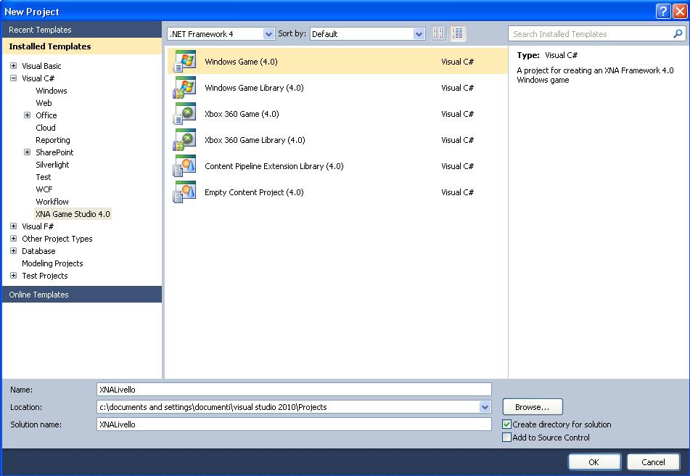Switch to small icons view
The height and width of the screenshot is (476, 690).
439,33
